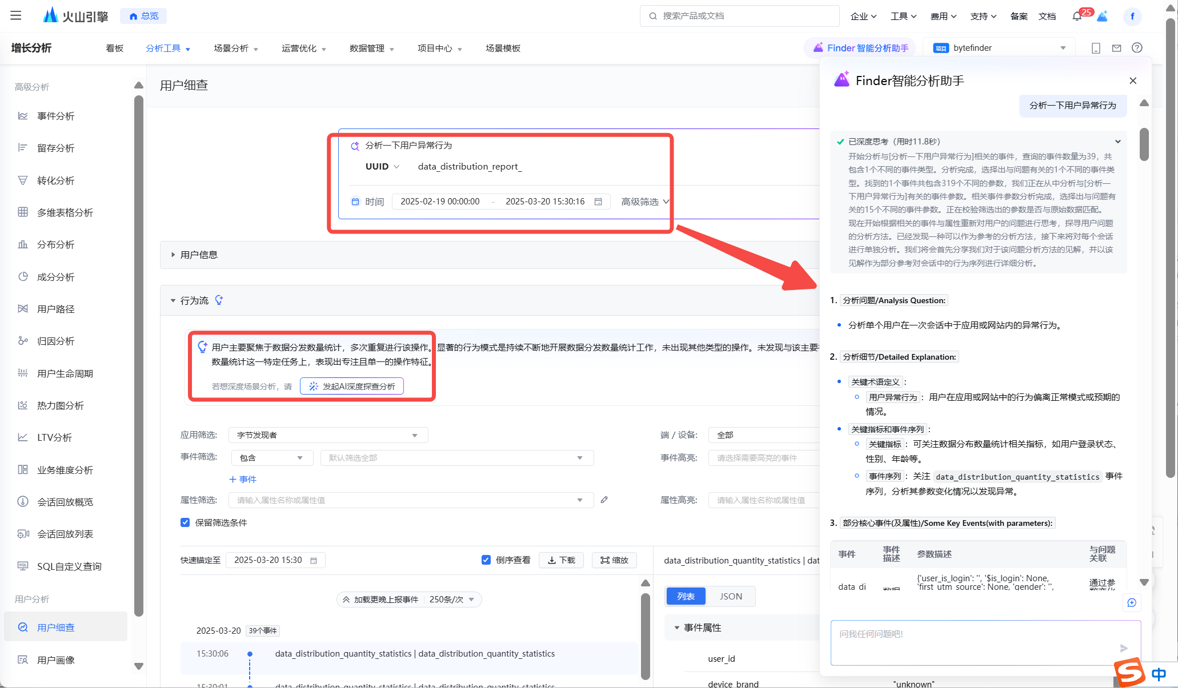Open the UUID type dropdown
Image resolution: width=1178 pixels, height=688 pixels.
pos(382,166)
